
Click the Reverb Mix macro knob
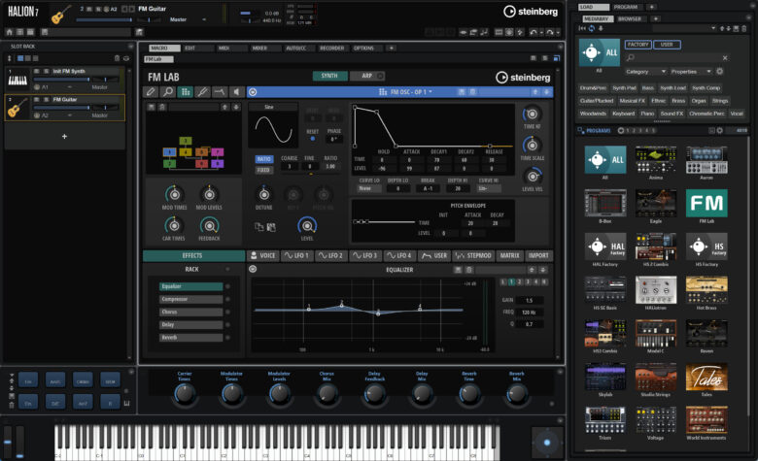point(517,394)
